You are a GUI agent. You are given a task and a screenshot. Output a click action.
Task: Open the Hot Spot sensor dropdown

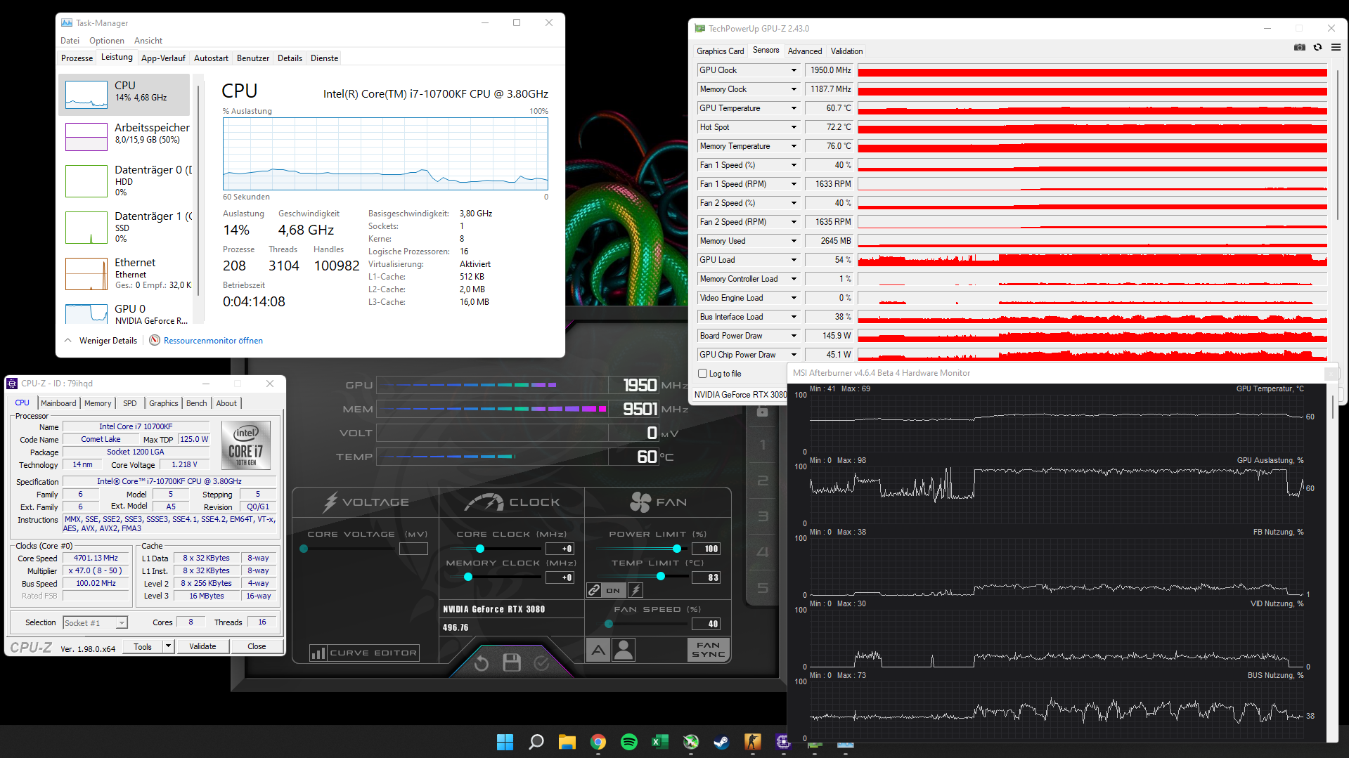click(x=794, y=127)
